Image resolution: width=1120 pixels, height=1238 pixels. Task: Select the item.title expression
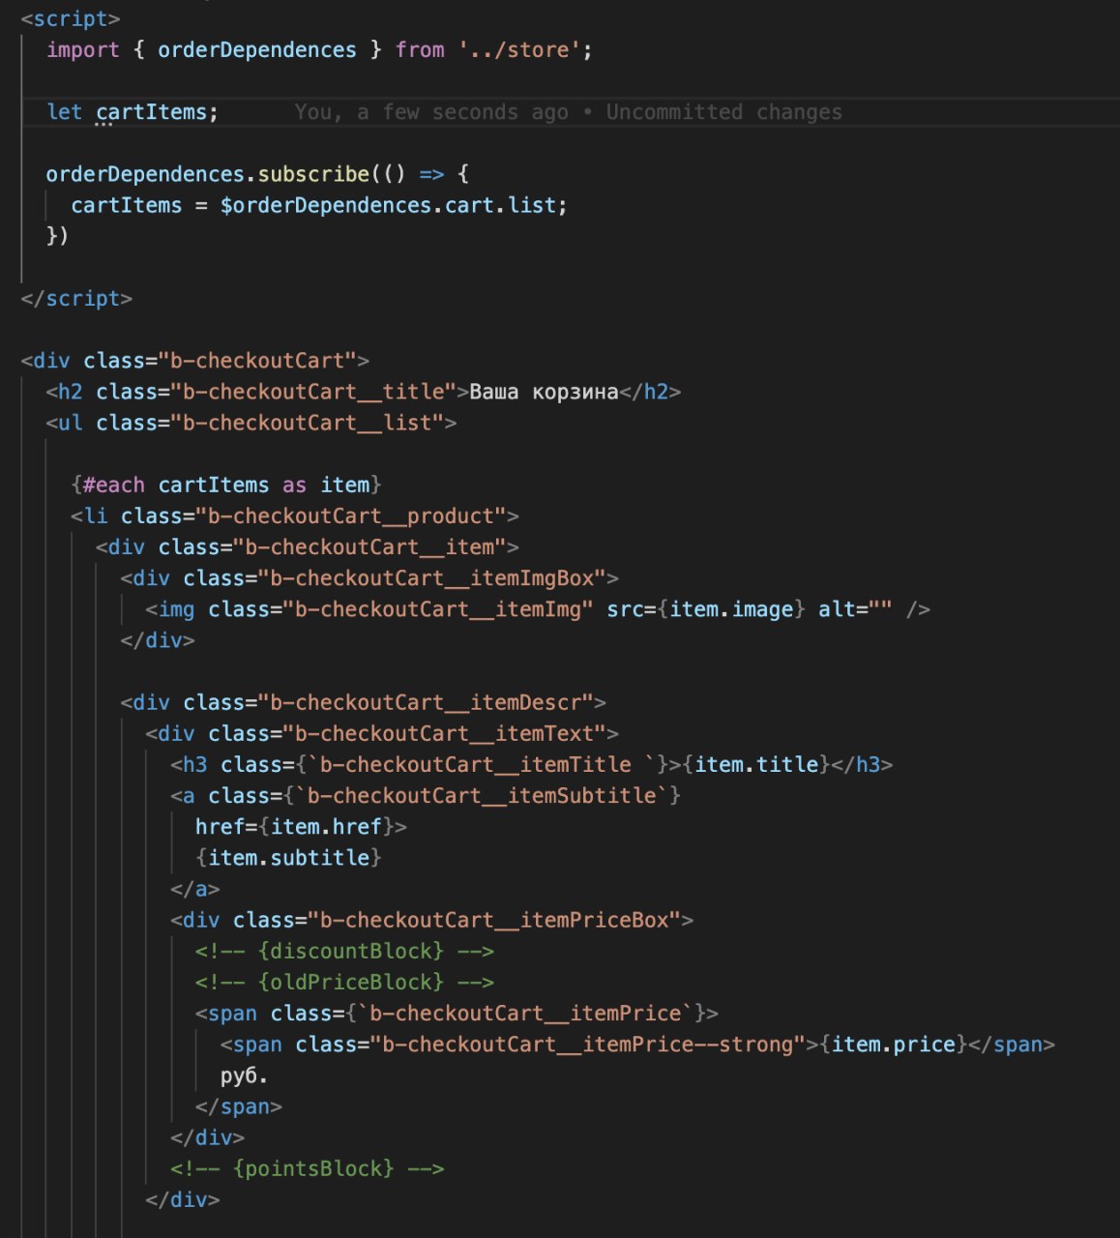pos(756,764)
